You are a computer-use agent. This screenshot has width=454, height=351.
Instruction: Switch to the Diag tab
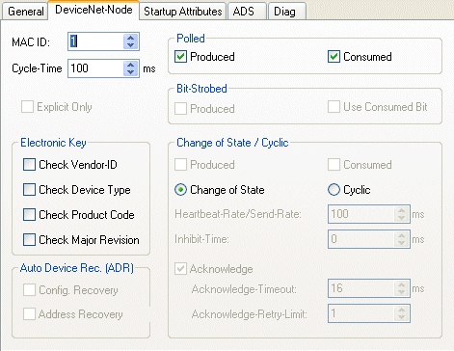tap(286, 12)
